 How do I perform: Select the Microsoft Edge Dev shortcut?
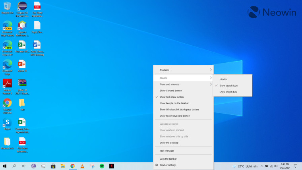pyautogui.click(x=7, y=48)
